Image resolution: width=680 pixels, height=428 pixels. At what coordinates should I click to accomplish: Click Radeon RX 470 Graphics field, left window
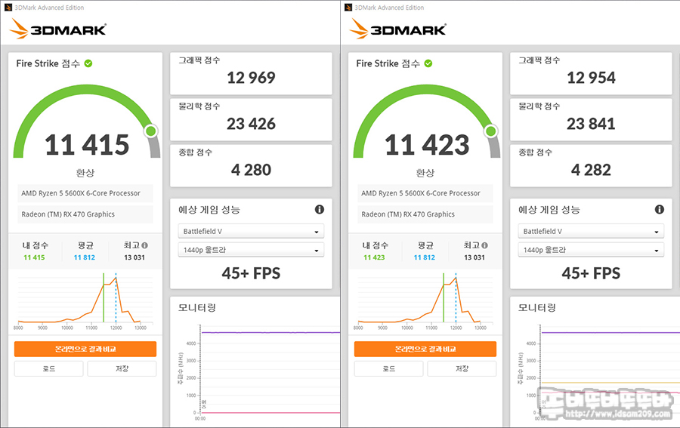coord(85,214)
